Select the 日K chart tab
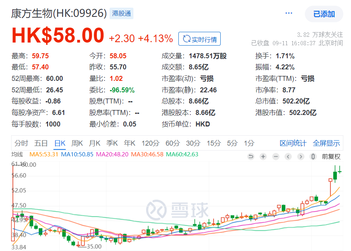This screenshot has height=251, width=351. pyautogui.click(x=60, y=143)
